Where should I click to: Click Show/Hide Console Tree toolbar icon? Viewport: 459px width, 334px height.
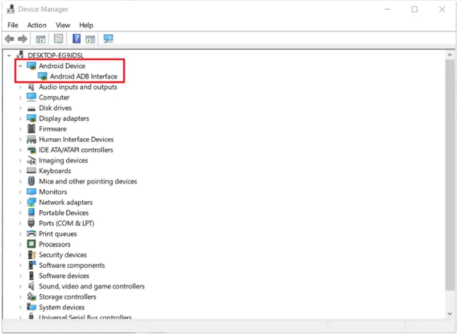[41, 39]
